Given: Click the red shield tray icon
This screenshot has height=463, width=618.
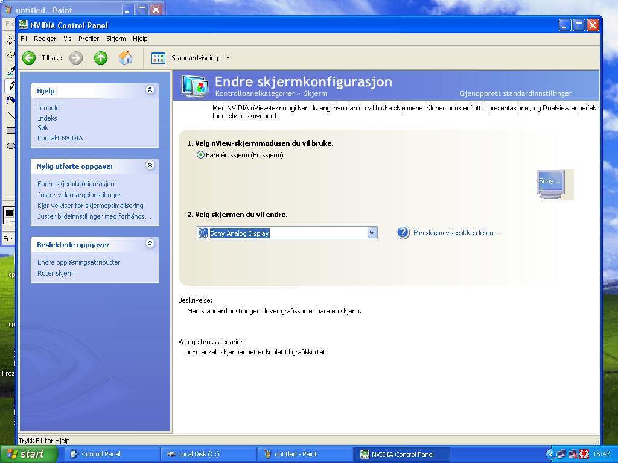Looking at the screenshot, I should pos(584,455).
